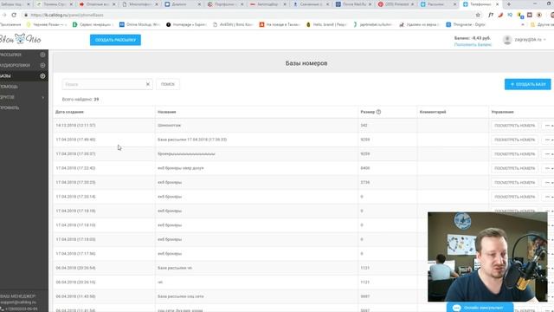Click the date cell 06.04.2018 (20:26:54)

(x=75, y=268)
